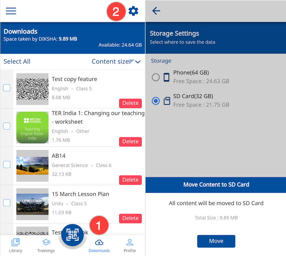
Task: Choose the Phone (64 GB) storage option
Action: 156,77
